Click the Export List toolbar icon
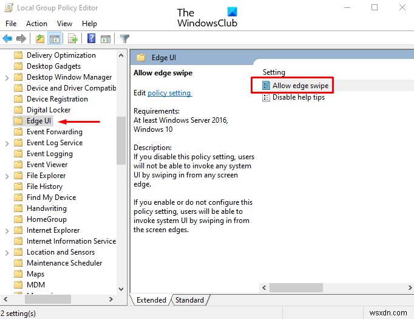This screenshot has height=319, width=414. [x=73, y=39]
